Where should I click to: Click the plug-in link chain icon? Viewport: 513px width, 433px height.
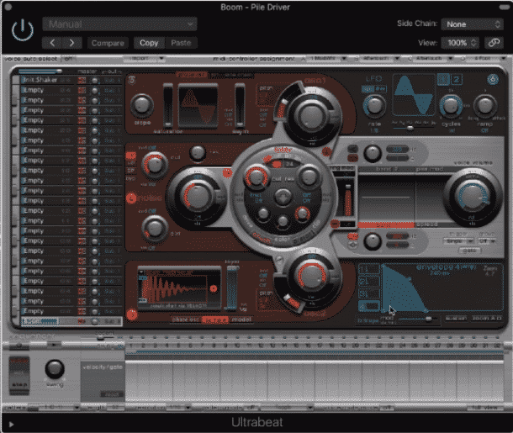pos(494,43)
